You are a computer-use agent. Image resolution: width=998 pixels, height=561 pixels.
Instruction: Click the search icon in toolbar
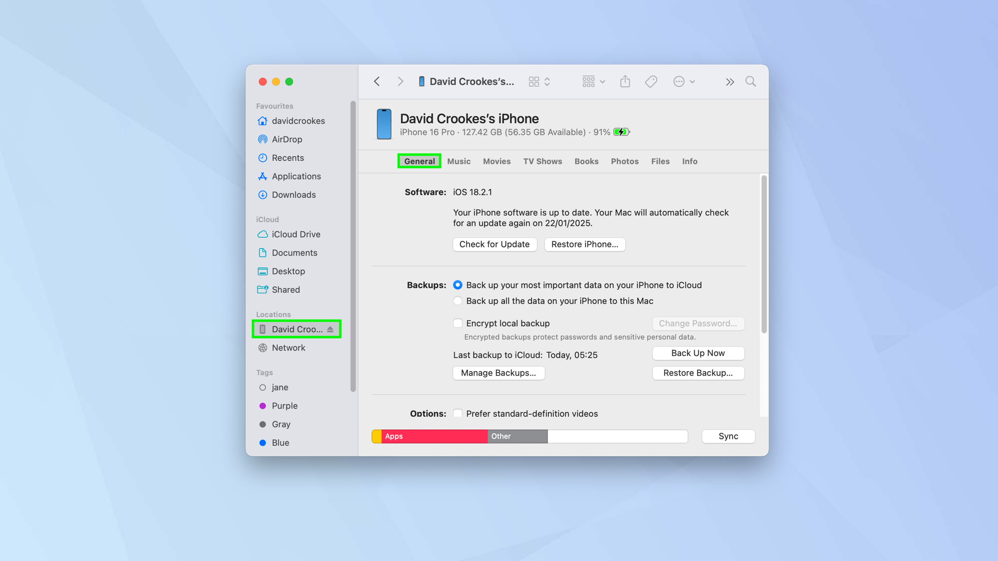point(751,81)
